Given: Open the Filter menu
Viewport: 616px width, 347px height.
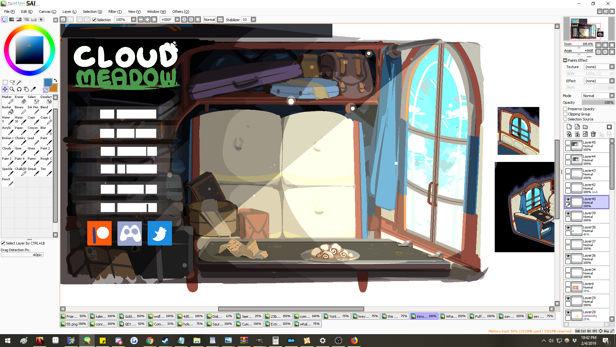Looking at the screenshot, I should click(115, 12).
